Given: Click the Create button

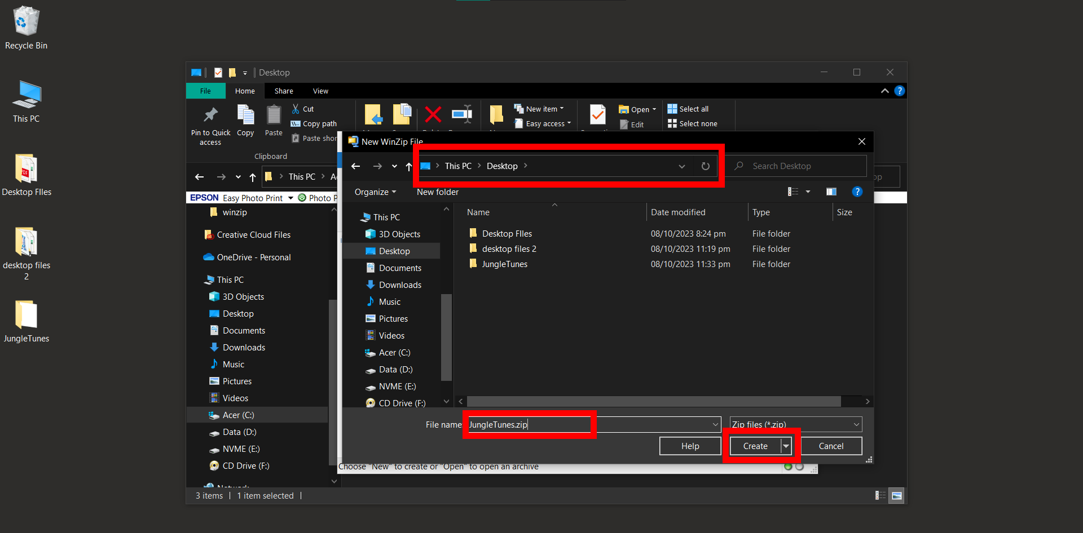Looking at the screenshot, I should [x=754, y=446].
